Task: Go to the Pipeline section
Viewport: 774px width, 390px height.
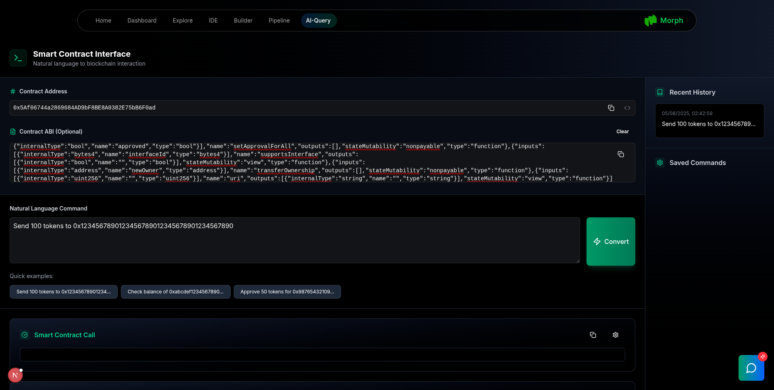Action: (279, 20)
